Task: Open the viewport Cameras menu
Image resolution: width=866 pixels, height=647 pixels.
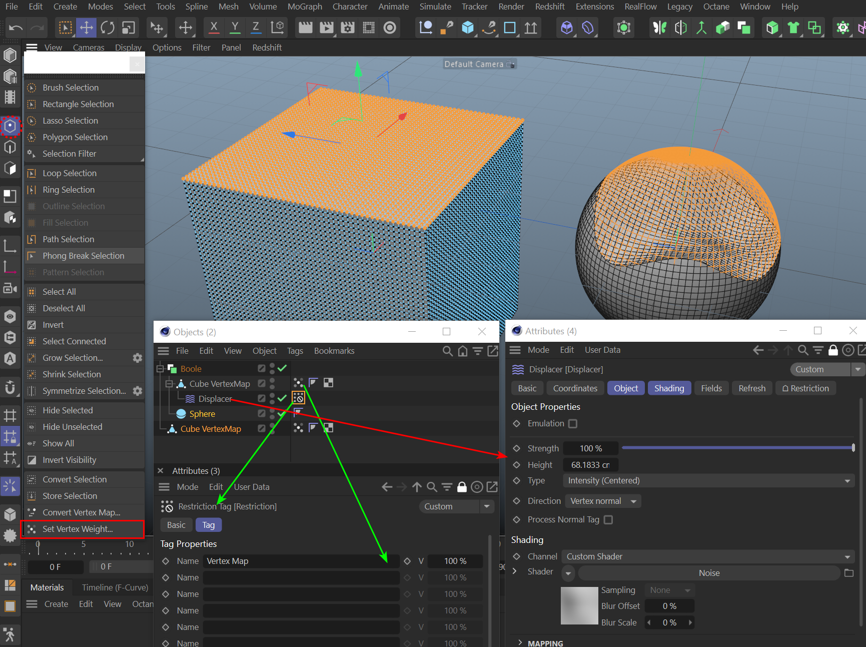Action: coord(89,48)
